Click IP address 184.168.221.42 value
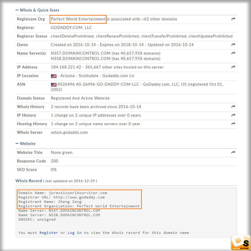Screen dimensions: 251x251 pos(66,67)
